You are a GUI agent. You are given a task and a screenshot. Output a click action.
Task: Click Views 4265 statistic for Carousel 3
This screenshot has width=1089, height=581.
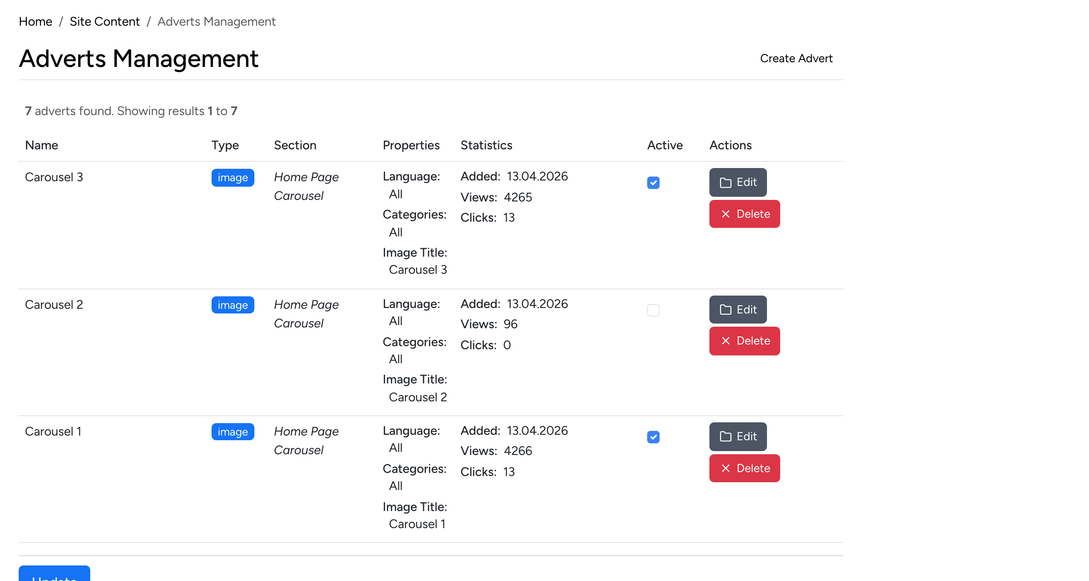click(496, 197)
